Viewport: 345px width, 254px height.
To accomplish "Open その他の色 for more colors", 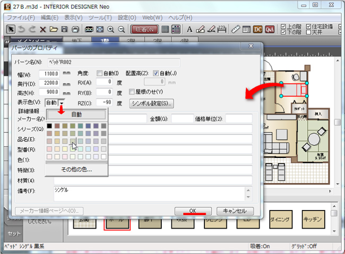I will [76, 170].
